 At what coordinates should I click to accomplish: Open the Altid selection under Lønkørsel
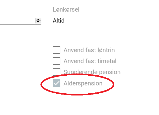pos(59,21)
